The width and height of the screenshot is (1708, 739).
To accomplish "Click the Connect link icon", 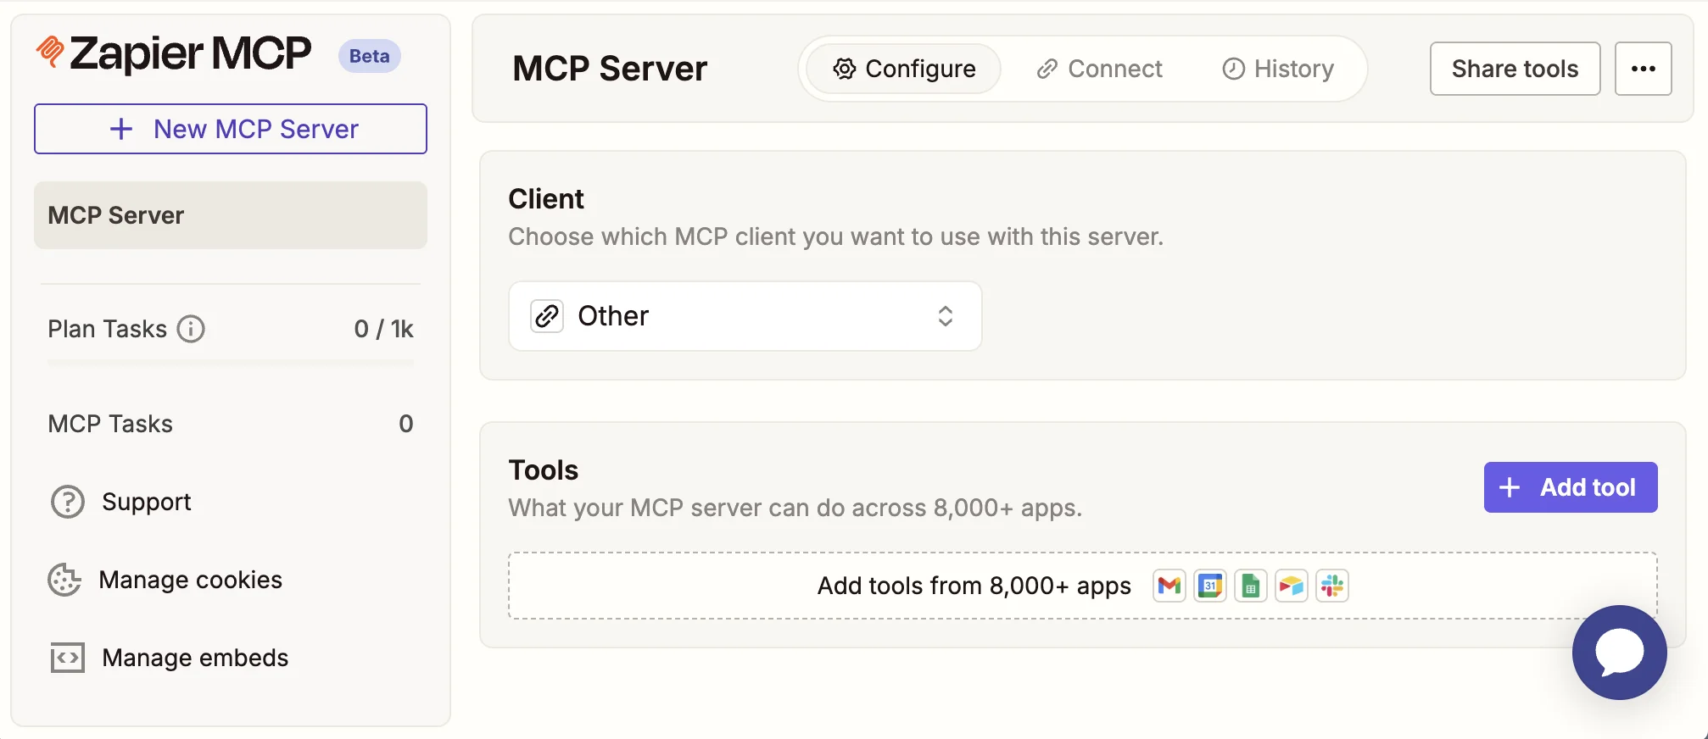I will tap(1047, 69).
